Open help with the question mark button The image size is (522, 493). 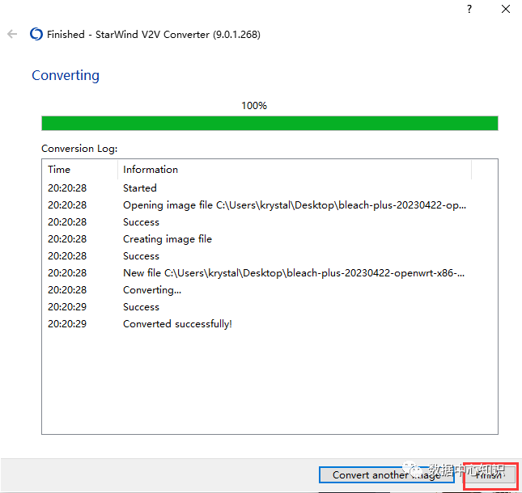[469, 9]
